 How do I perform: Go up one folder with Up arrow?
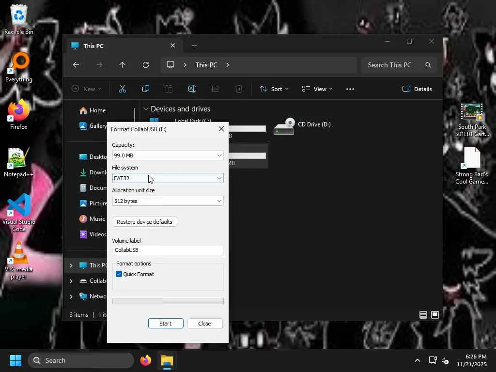(x=122, y=65)
